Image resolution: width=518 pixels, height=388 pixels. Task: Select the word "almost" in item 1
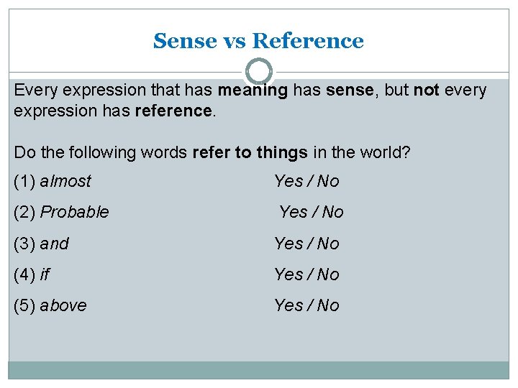point(65,181)
